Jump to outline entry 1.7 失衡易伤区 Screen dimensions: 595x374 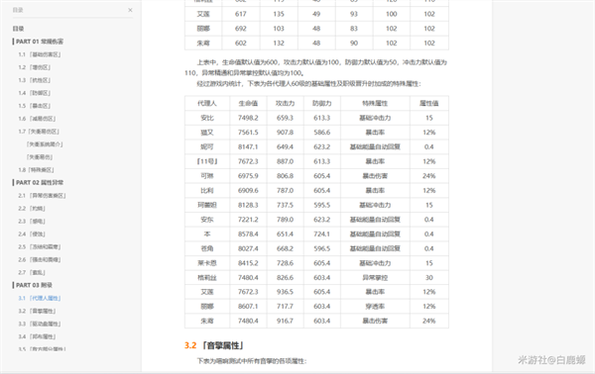click(x=39, y=132)
